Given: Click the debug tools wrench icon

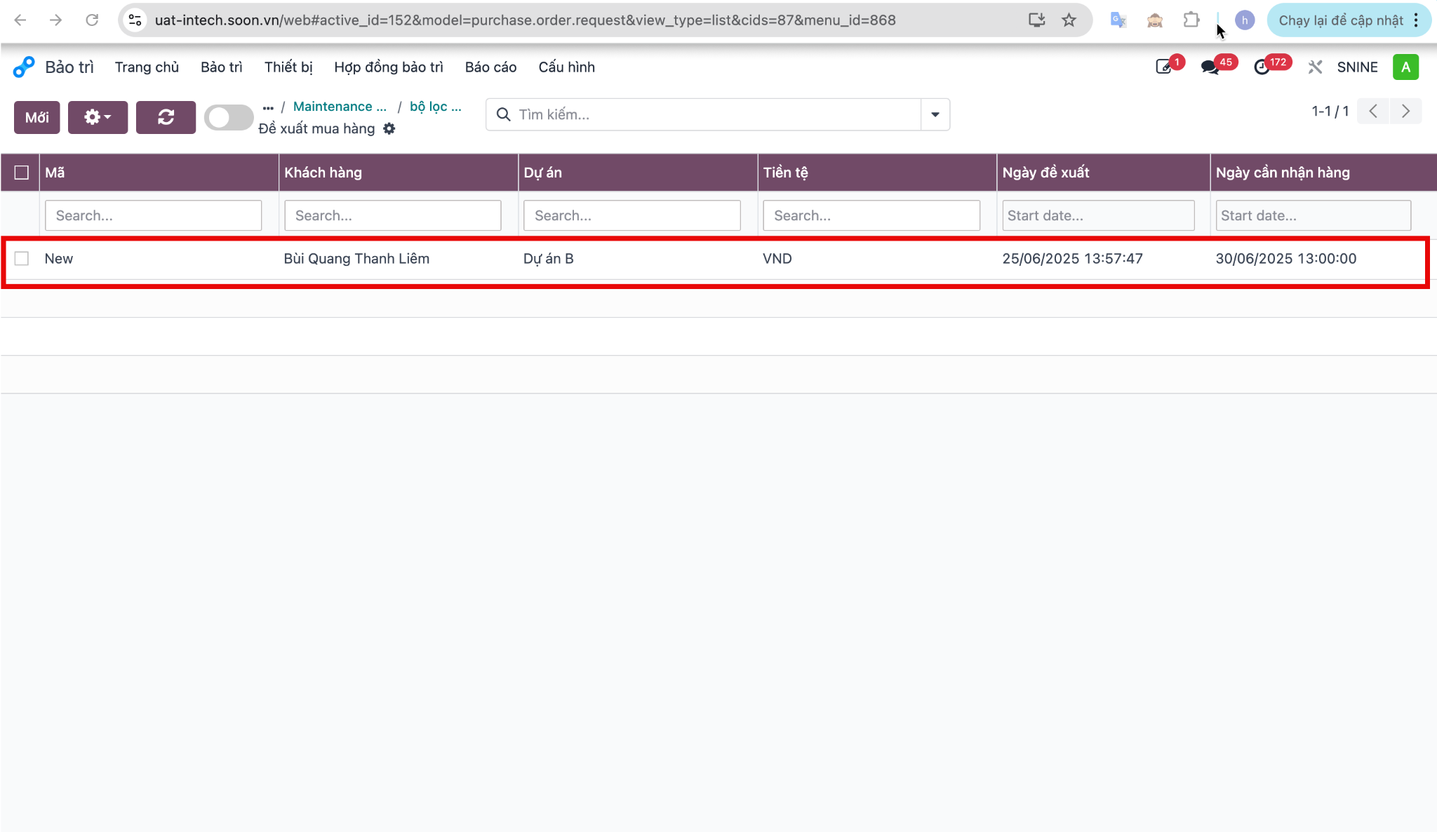Looking at the screenshot, I should point(1315,67).
